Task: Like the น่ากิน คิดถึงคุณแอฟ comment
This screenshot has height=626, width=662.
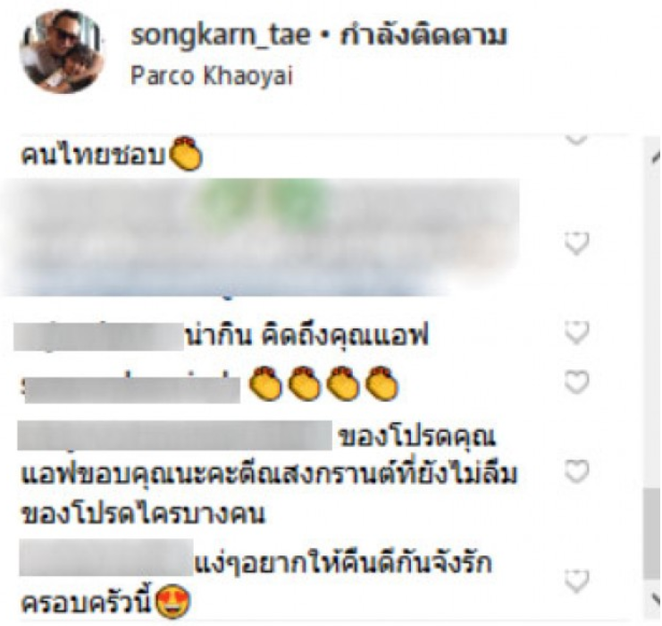Action: (x=577, y=333)
